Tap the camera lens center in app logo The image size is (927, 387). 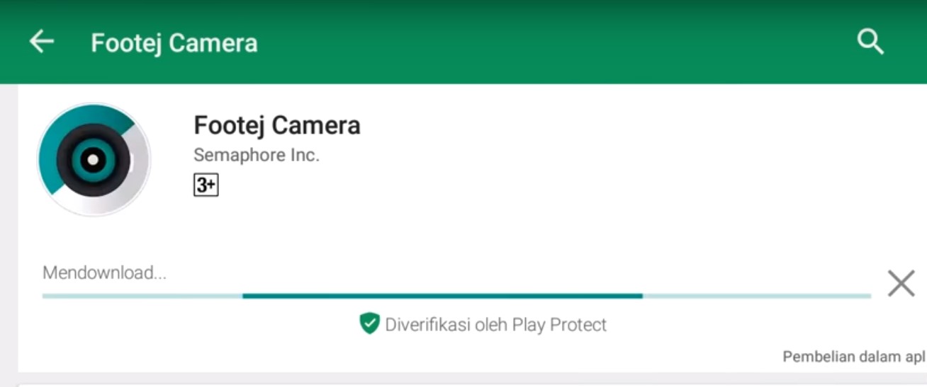pyautogui.click(x=92, y=160)
